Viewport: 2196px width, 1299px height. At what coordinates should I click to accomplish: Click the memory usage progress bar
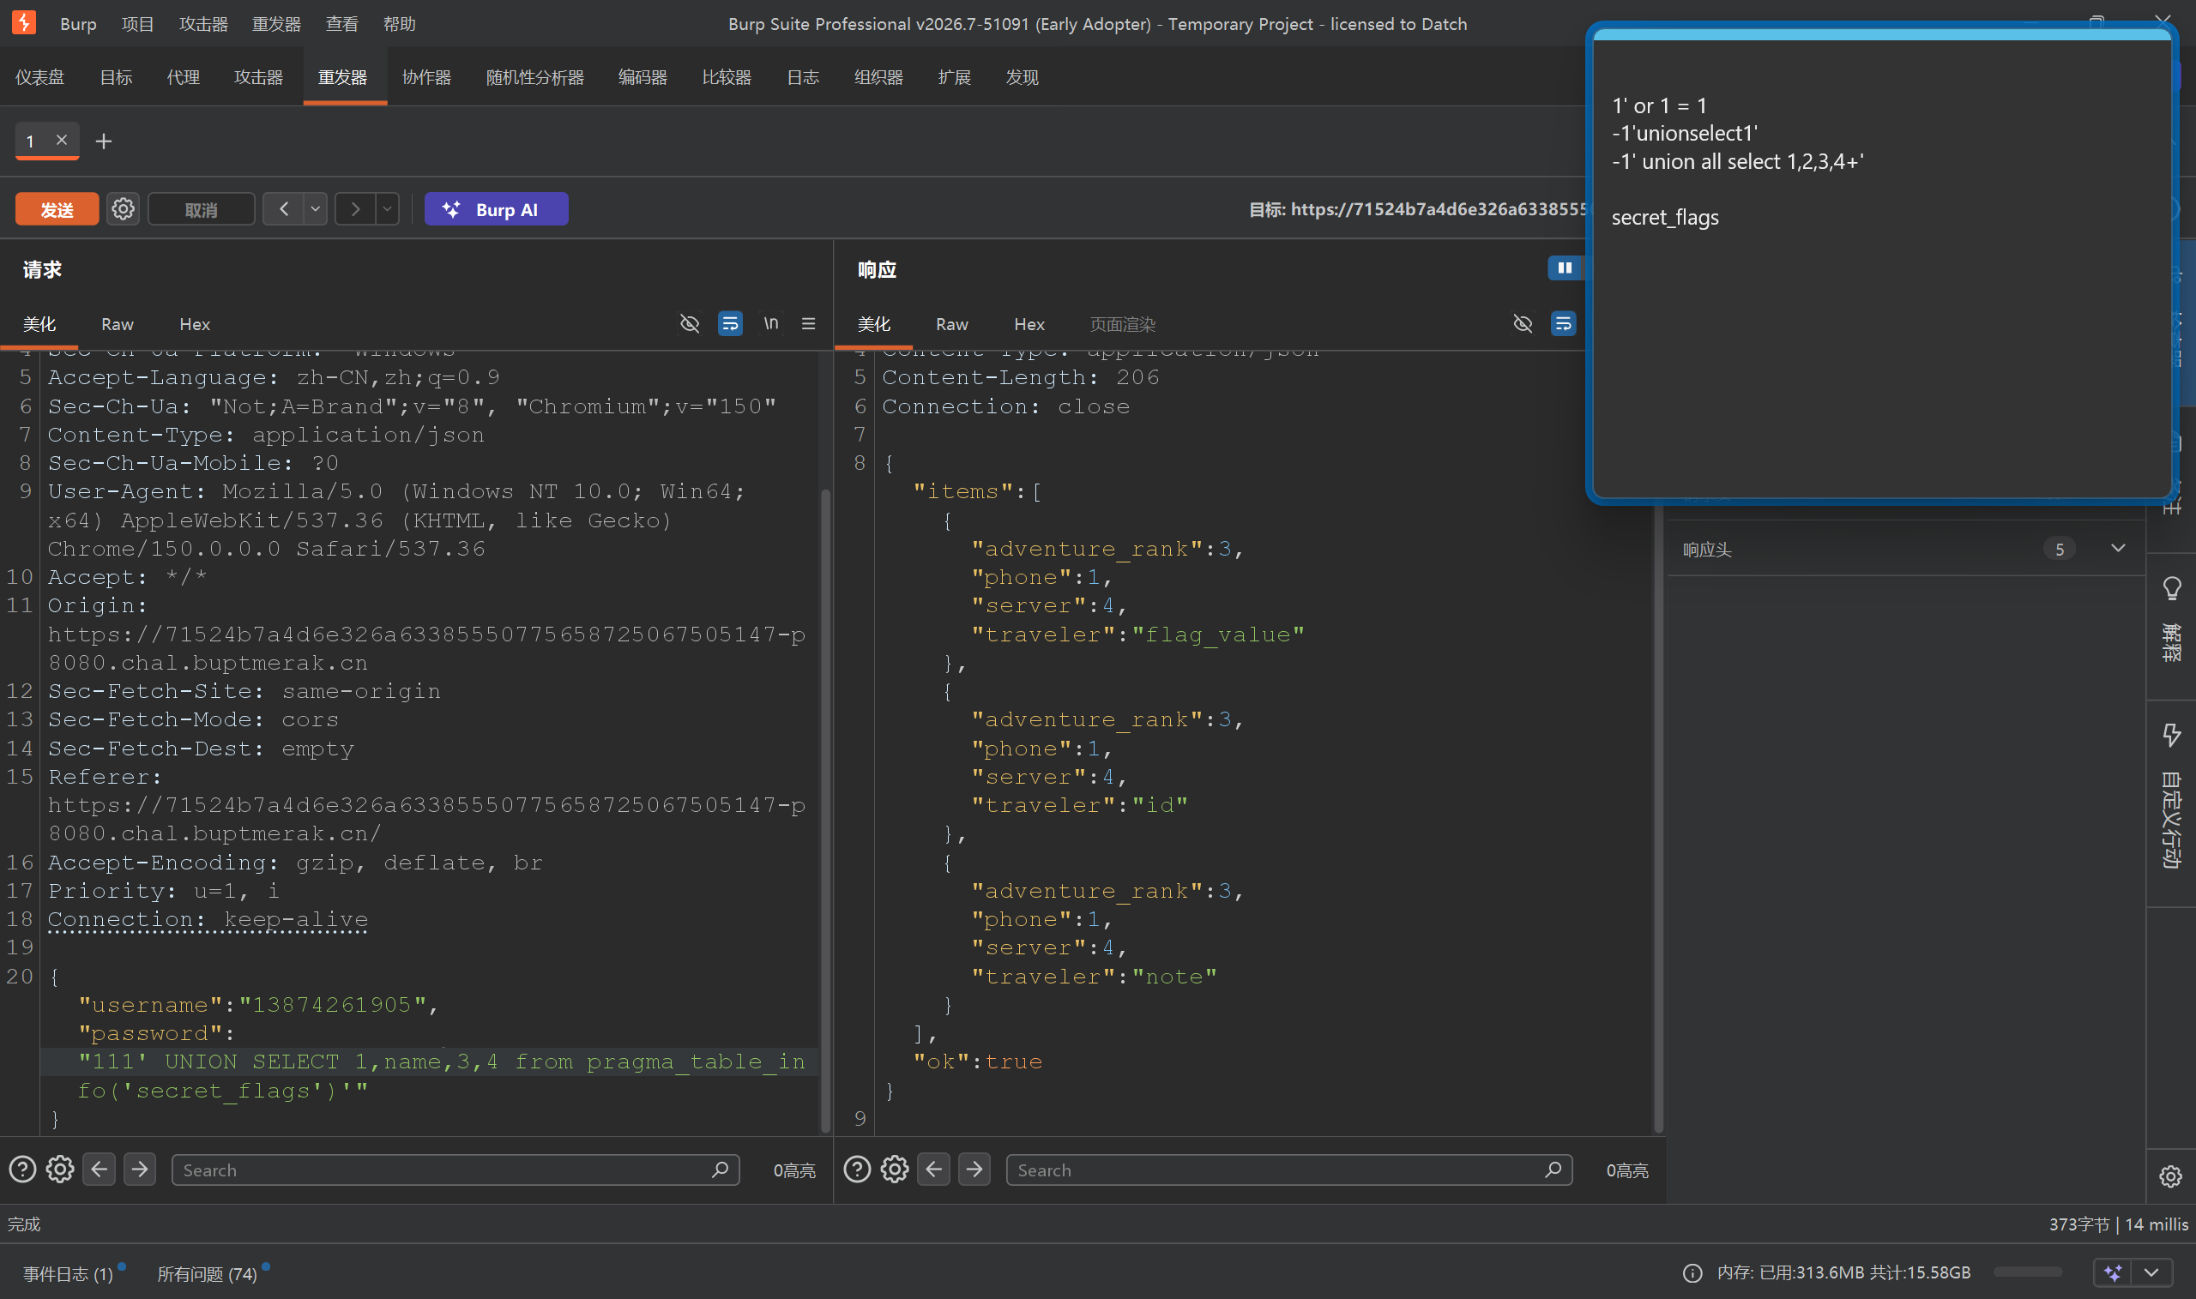(2027, 1272)
